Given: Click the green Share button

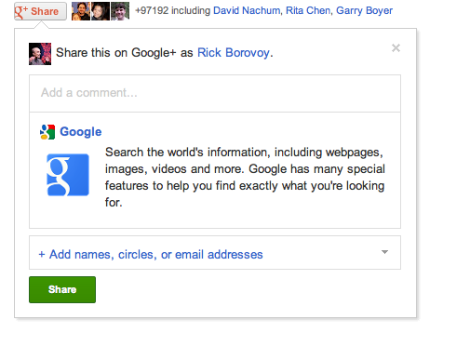Looking at the screenshot, I should [x=62, y=289].
